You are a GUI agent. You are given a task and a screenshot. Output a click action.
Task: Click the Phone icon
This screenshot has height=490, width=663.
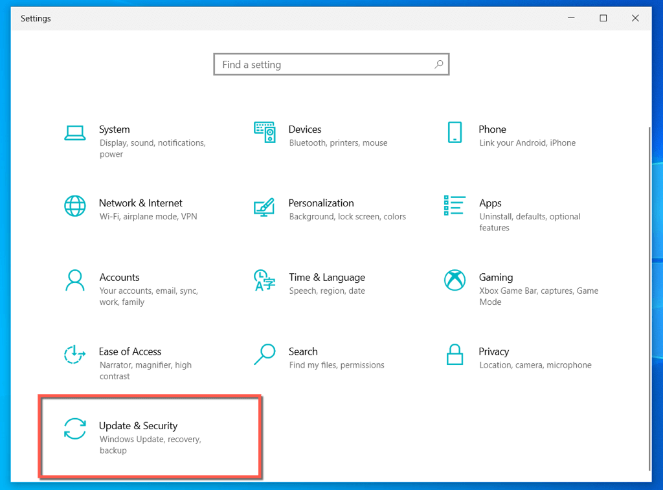pos(455,132)
